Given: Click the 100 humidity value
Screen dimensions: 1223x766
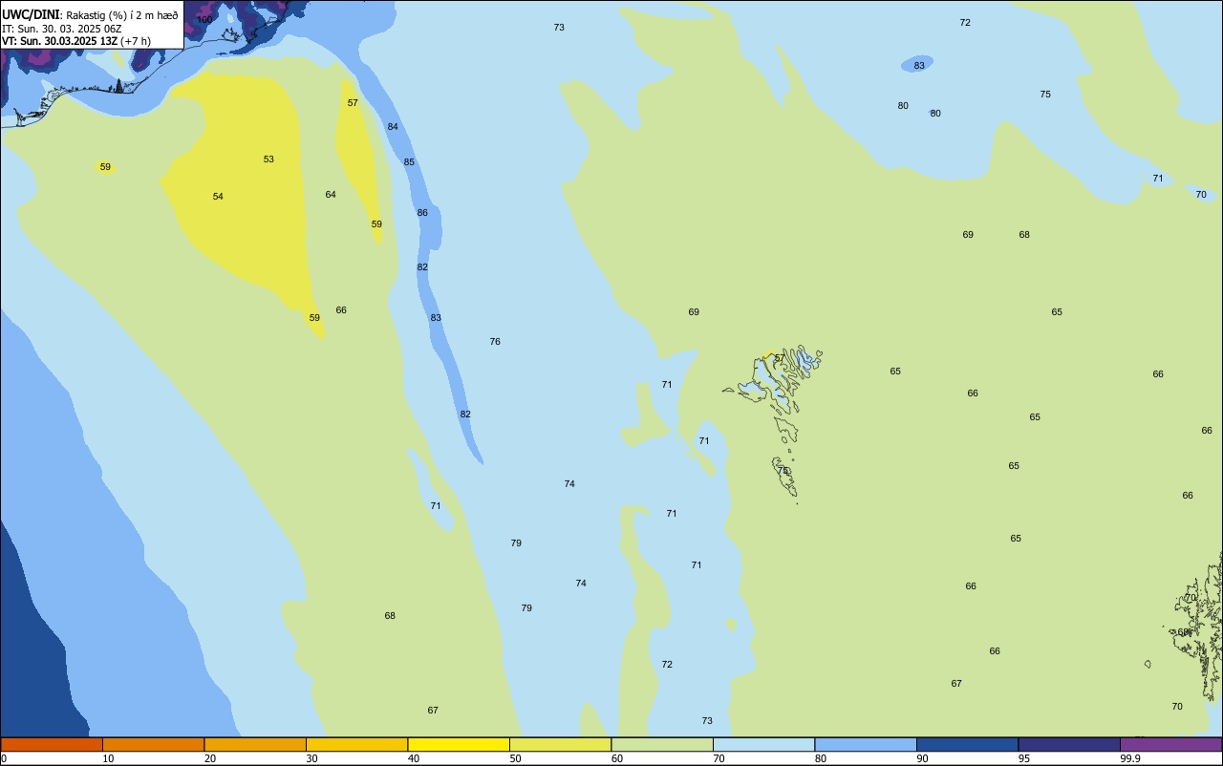Looking at the screenshot, I should (204, 19).
